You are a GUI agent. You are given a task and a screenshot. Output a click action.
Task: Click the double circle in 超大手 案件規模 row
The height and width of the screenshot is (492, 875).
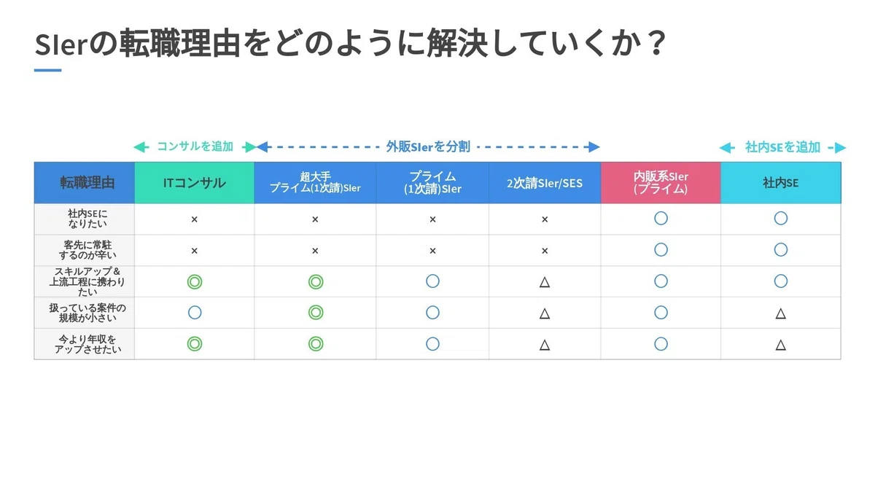coord(315,313)
